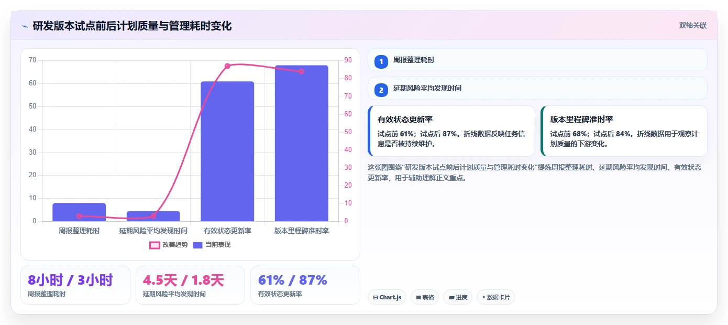Click the 表格 tag chip
This screenshot has height=325, width=728.
[425, 297]
